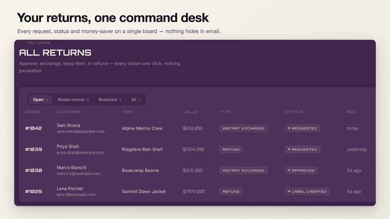Screen dimensions: 390x219
Task: Click the Approved status badge
Action: 301,171
